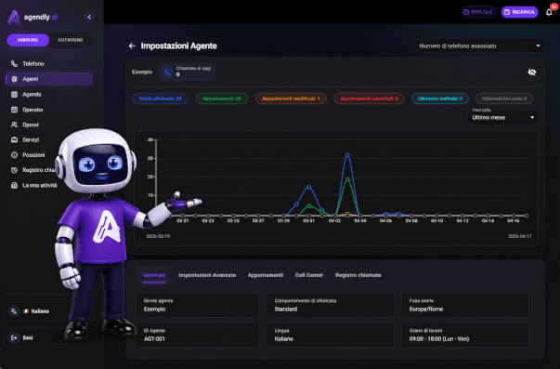Click the agendly.ai logo icon

click(14, 17)
